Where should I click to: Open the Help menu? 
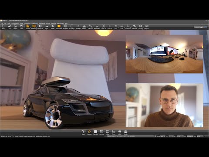point(66,23)
